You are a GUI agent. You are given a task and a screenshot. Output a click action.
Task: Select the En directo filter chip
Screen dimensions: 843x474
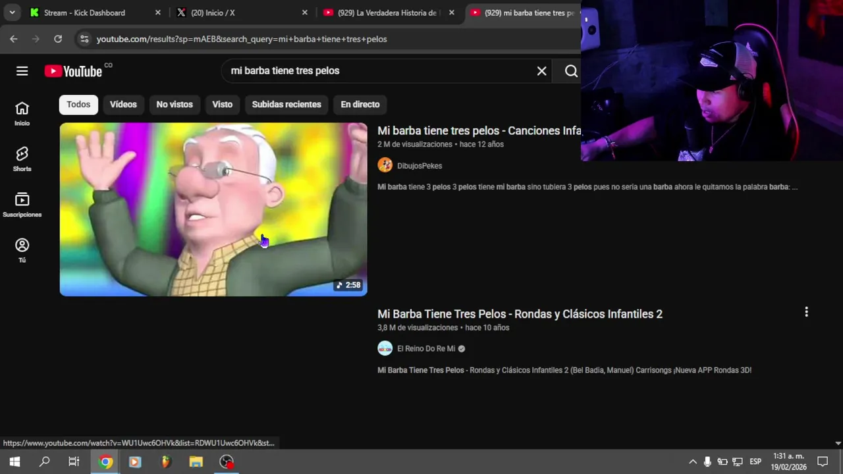point(360,104)
